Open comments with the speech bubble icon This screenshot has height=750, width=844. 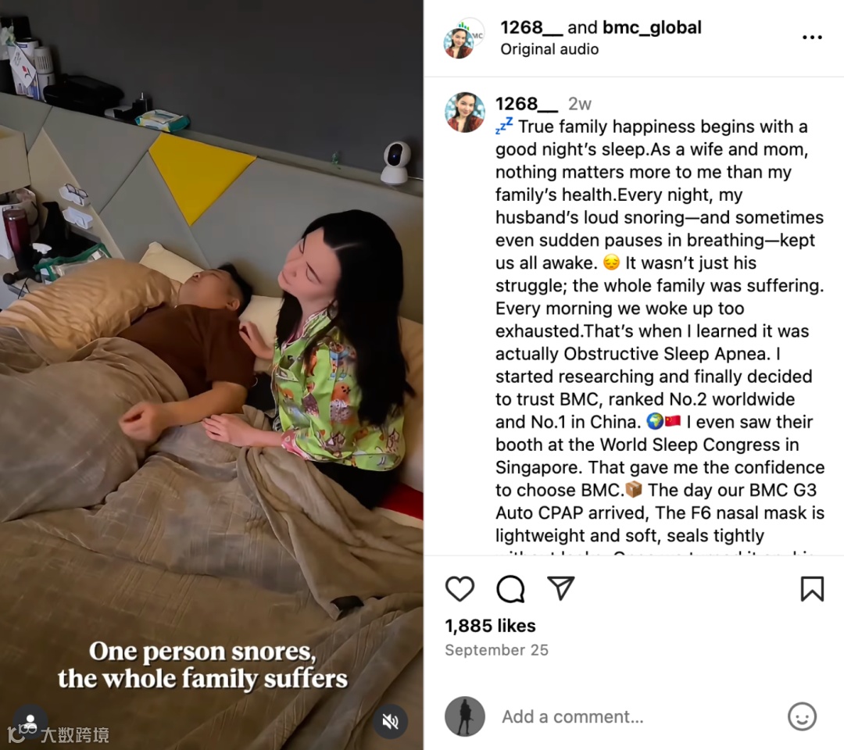510,588
